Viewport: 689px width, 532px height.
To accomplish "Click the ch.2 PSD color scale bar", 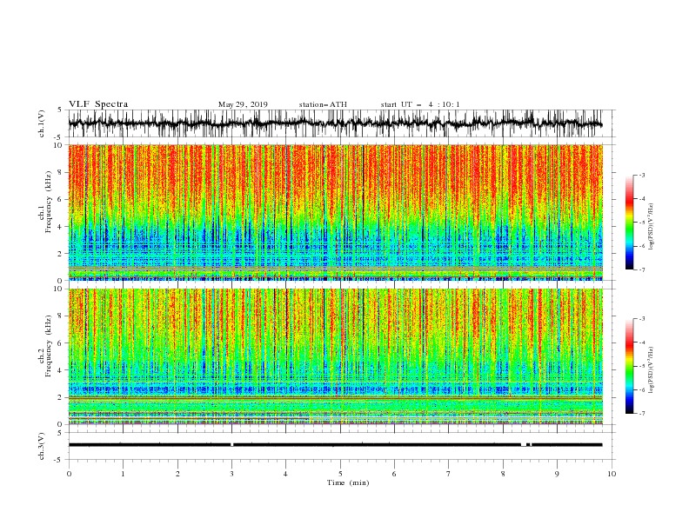I will click(x=629, y=366).
